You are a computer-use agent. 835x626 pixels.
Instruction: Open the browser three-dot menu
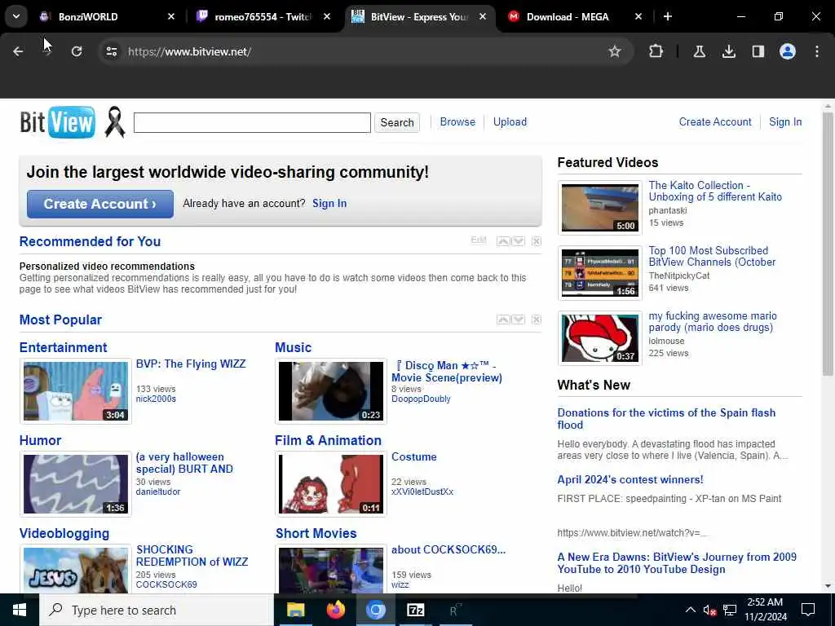coord(816,51)
